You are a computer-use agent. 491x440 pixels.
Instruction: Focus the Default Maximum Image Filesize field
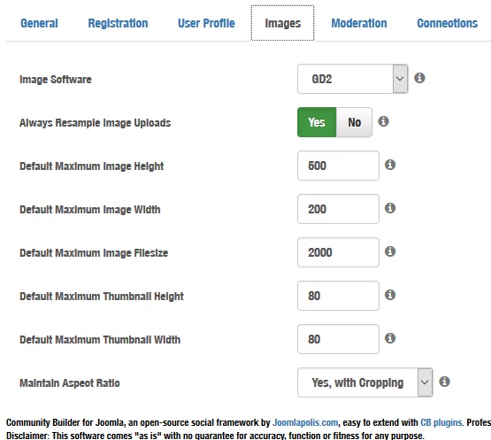click(338, 252)
